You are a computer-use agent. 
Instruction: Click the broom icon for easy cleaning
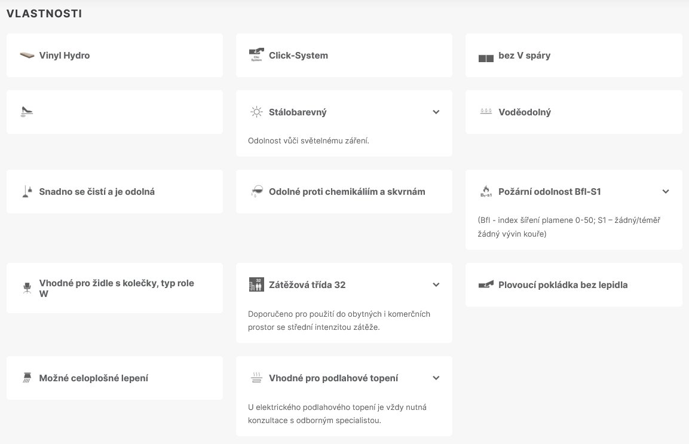tap(27, 192)
